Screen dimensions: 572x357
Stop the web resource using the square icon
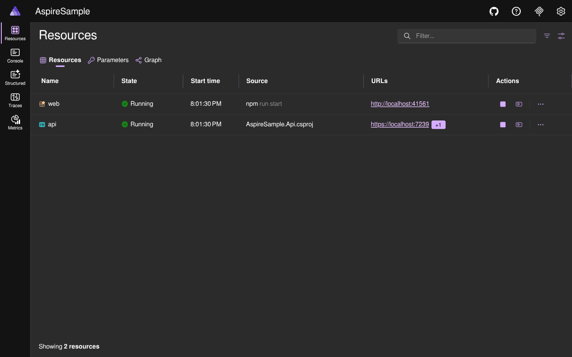(x=502, y=104)
